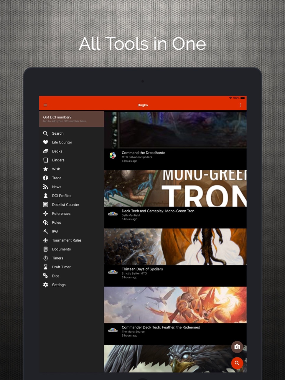Image resolution: width=285 pixels, height=380 pixels.
Task: Open Life Counter menu item
Action: click(62, 142)
